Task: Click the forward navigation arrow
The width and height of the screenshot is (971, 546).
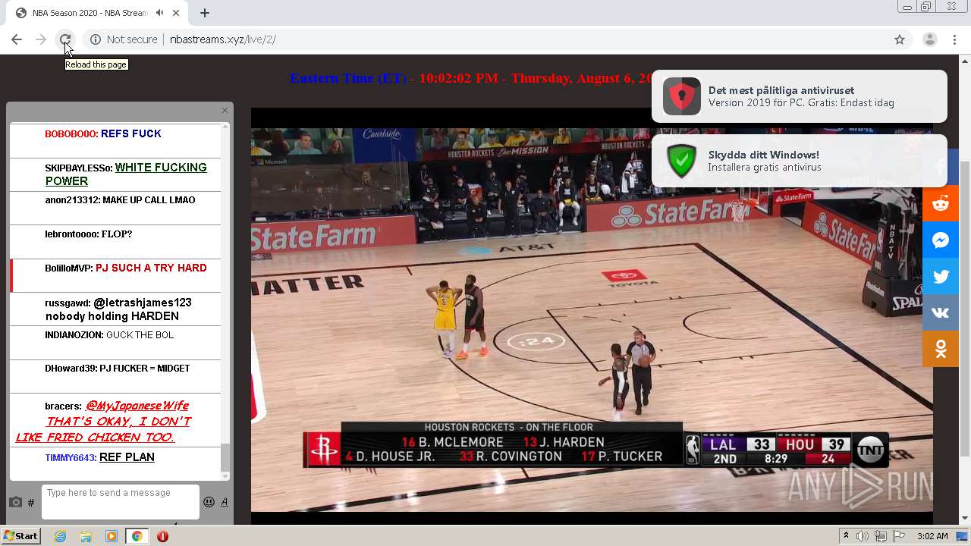Action: click(x=41, y=39)
